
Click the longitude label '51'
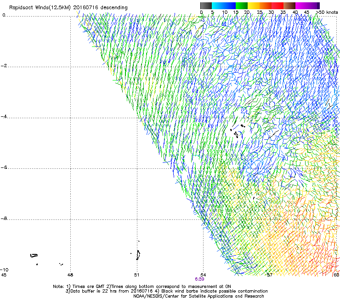click(136, 275)
